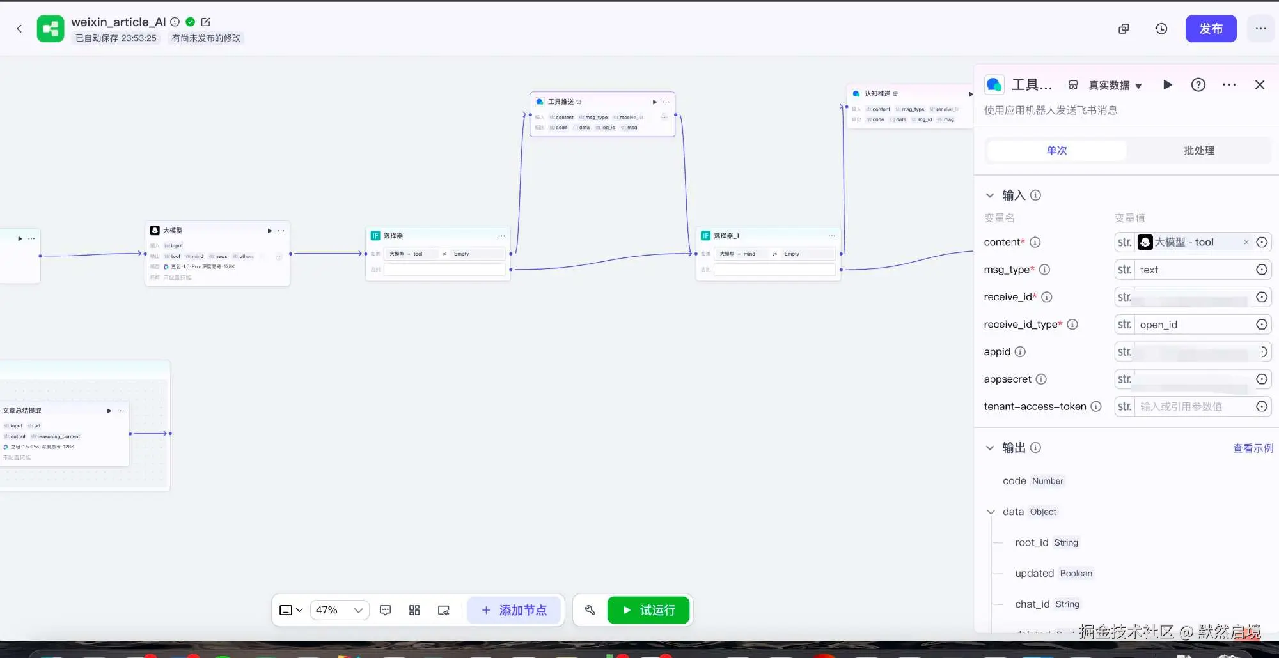Show info tooltip for msg_type parameter
Viewport: 1279px width, 658px height.
[x=1044, y=270]
